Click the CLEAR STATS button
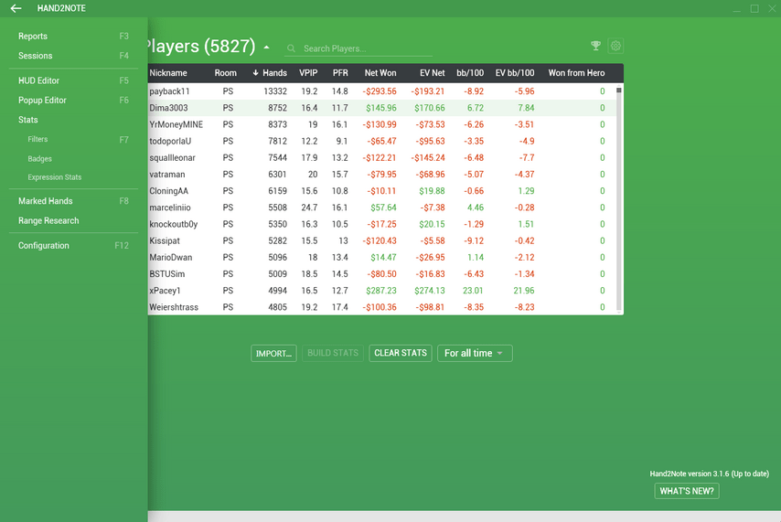Screen dimensions: 781x522 [401, 353]
